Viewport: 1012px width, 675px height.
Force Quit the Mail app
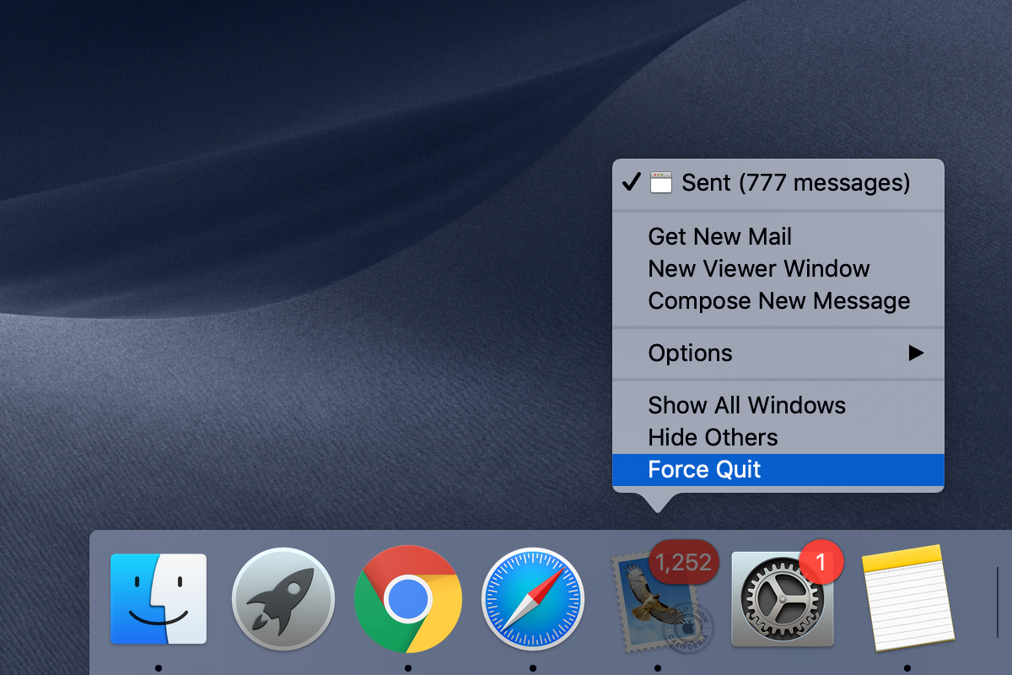[703, 469]
